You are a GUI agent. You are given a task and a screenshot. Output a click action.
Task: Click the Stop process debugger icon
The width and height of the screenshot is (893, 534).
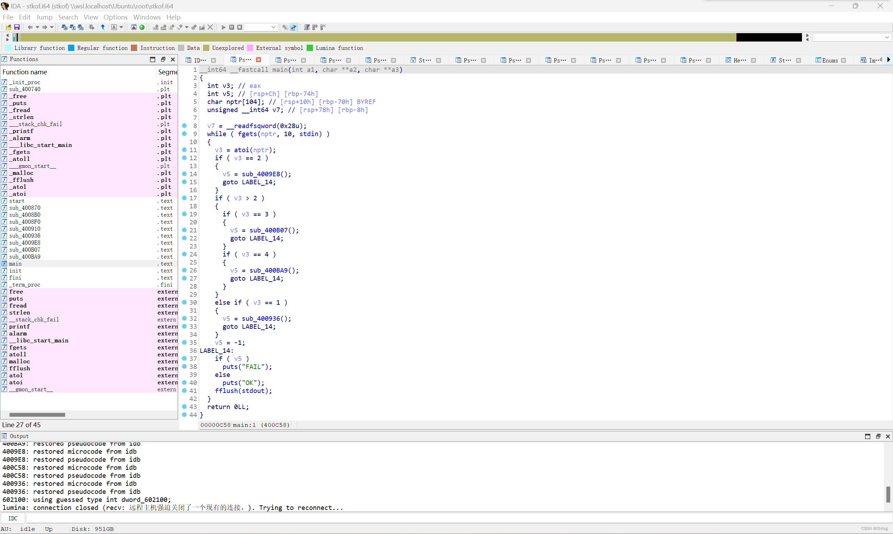click(x=240, y=27)
